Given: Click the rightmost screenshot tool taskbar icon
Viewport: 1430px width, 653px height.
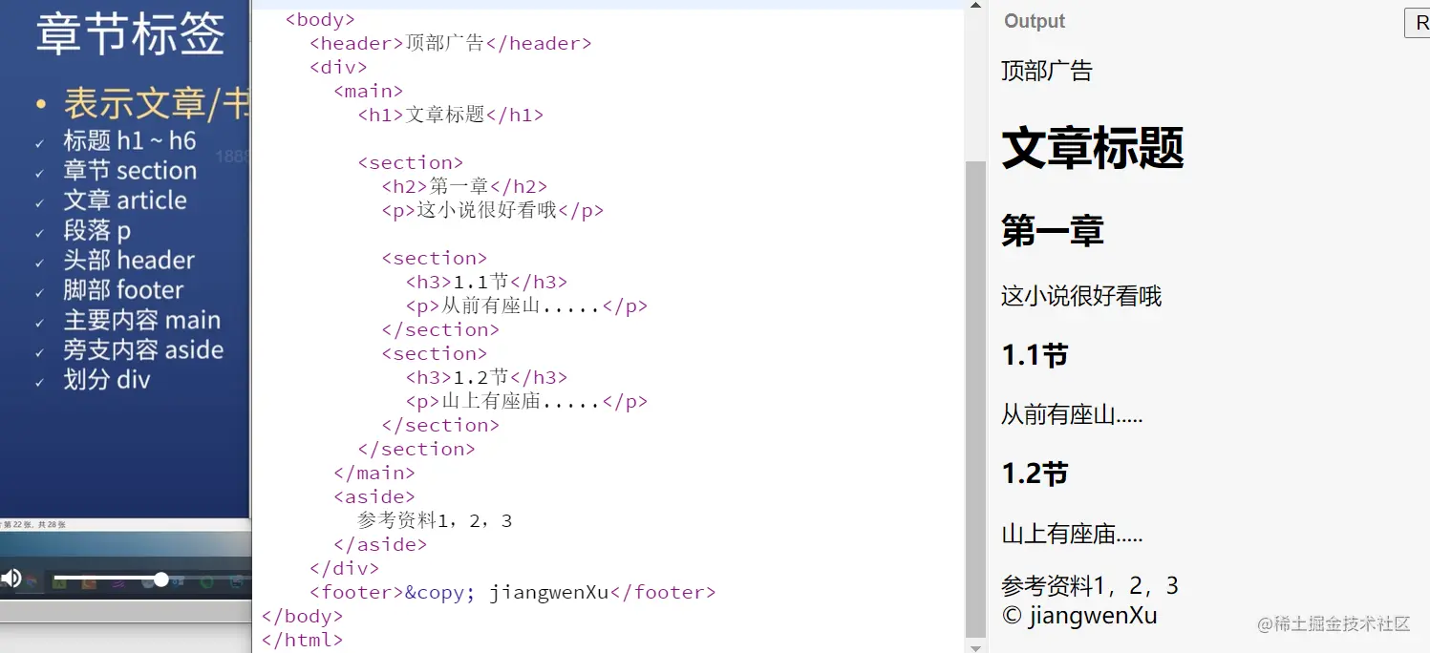Looking at the screenshot, I should tap(236, 582).
